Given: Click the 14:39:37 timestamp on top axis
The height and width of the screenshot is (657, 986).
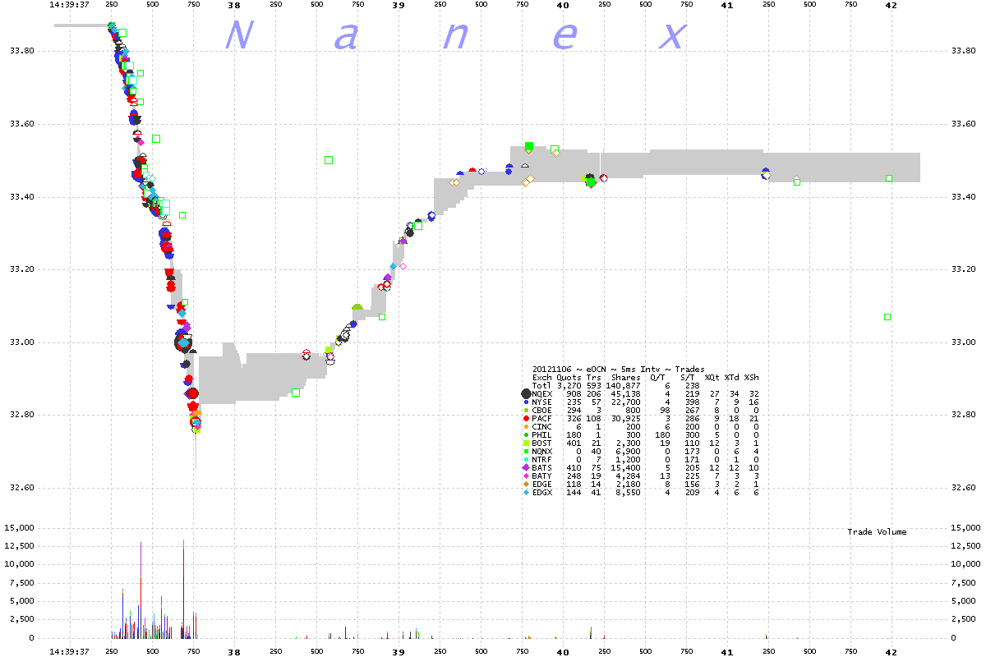Looking at the screenshot, I should pyautogui.click(x=69, y=5).
